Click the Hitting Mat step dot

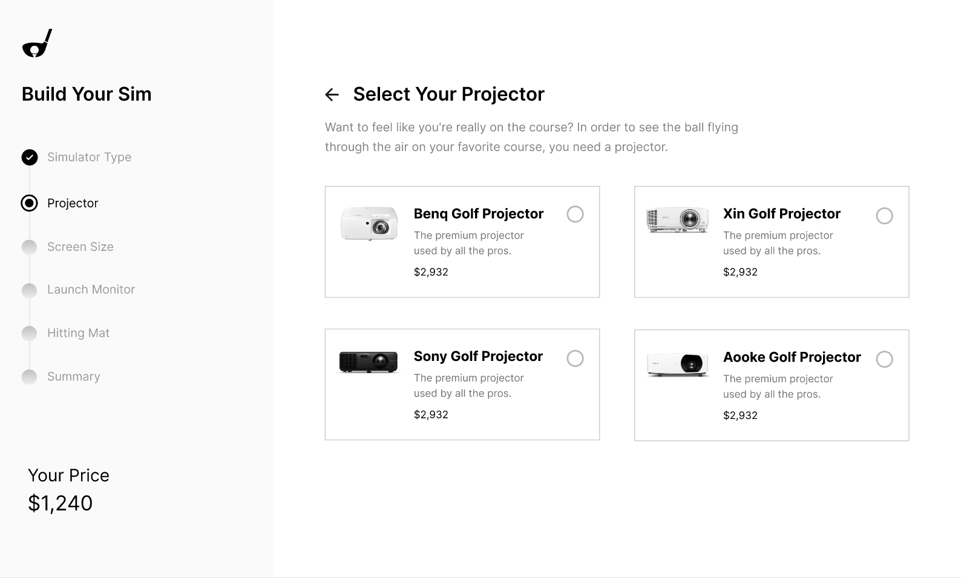pyautogui.click(x=29, y=333)
